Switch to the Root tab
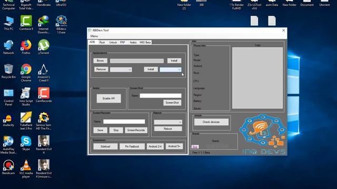 coord(102,43)
